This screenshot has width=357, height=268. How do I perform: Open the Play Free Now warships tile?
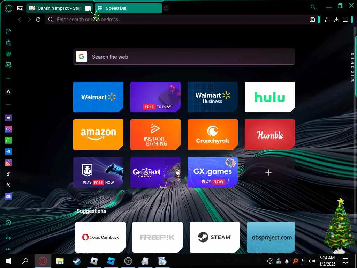point(98,172)
